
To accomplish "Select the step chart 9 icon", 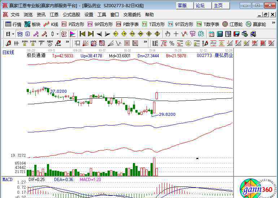I will (x=44, y=34).
